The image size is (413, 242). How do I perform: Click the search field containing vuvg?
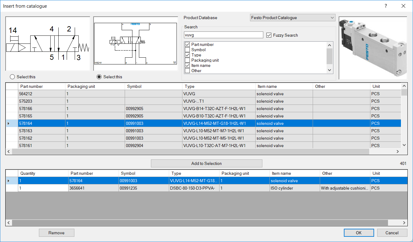[x=223, y=35]
